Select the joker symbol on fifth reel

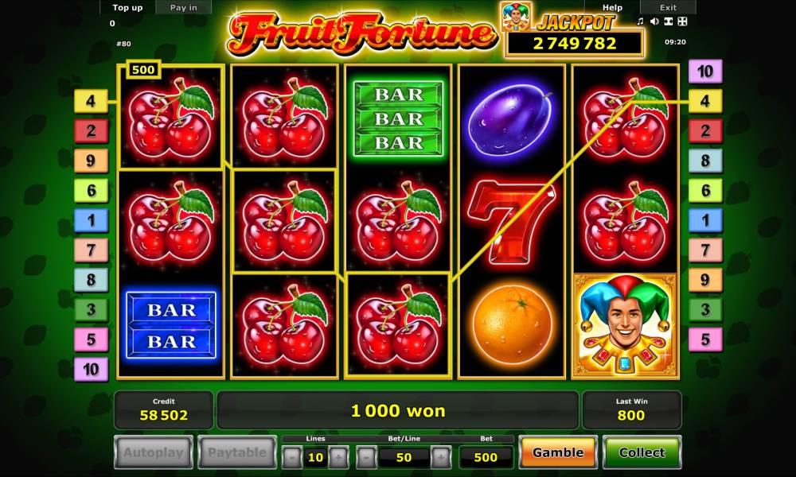tap(626, 325)
